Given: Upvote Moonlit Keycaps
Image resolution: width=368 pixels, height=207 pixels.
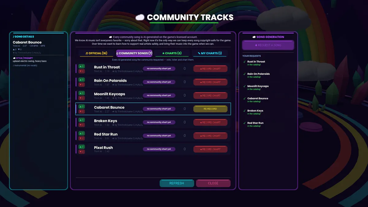Looking at the screenshot, I should coord(82,93).
